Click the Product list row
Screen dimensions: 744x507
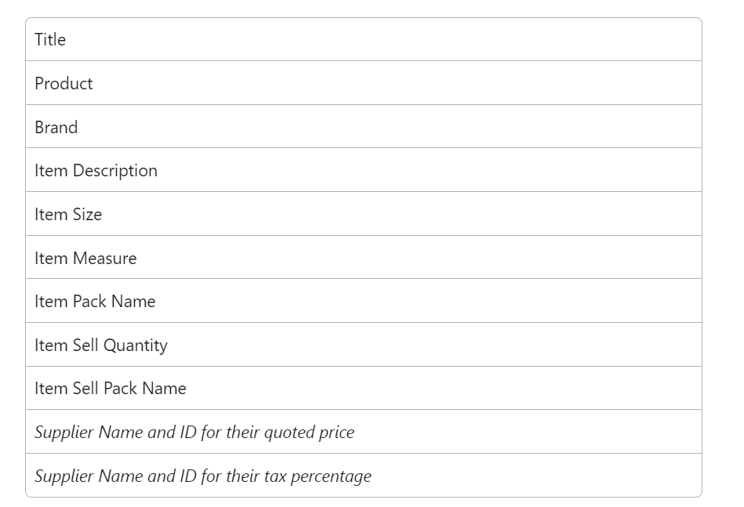364,83
